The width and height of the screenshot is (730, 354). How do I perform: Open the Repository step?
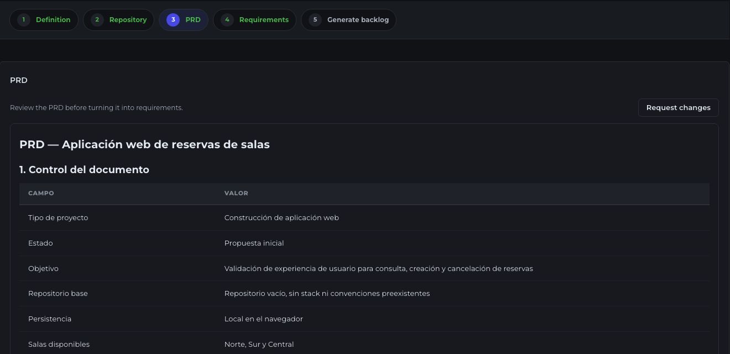coord(118,20)
